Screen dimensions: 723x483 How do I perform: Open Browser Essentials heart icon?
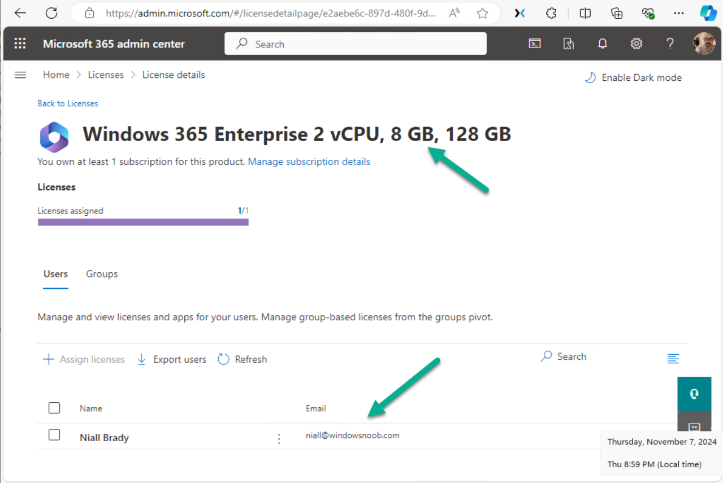[648, 13]
